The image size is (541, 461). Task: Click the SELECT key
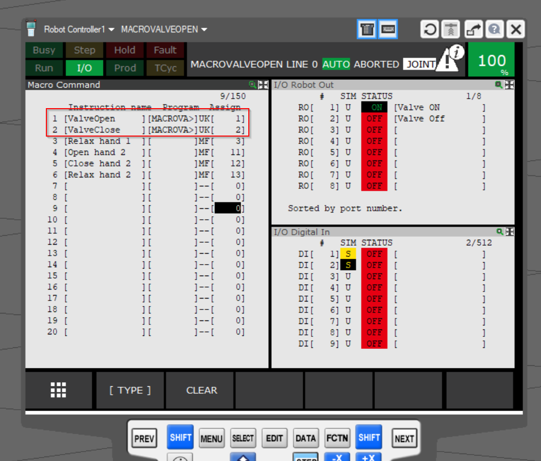point(243,438)
